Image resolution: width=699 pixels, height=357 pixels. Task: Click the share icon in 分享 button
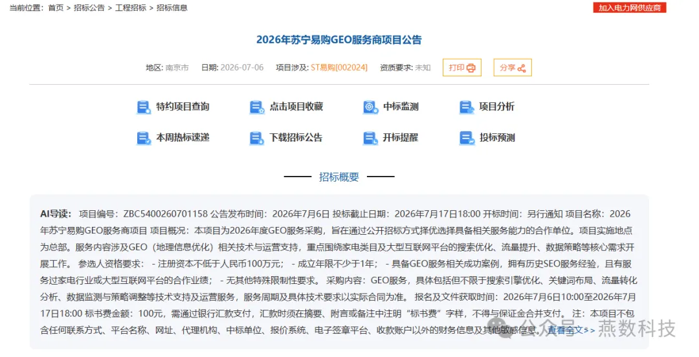coord(522,68)
